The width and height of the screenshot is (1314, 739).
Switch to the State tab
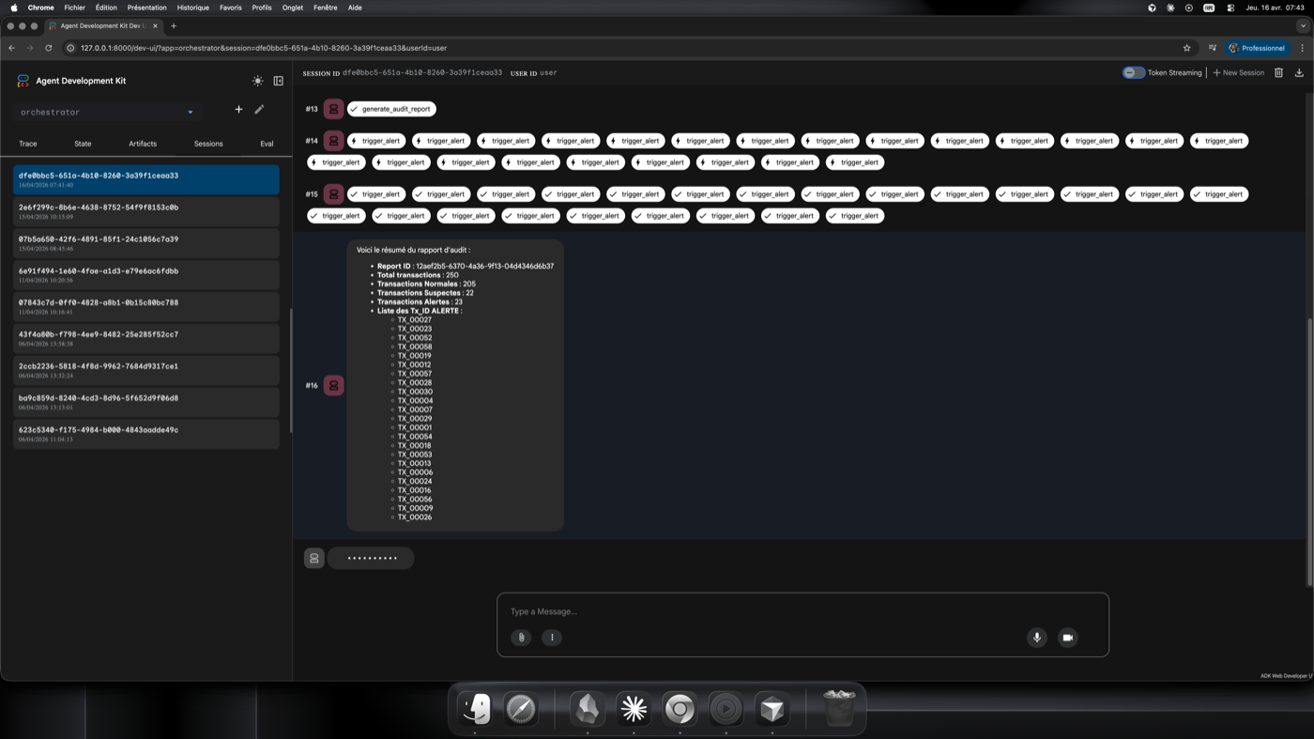click(x=83, y=144)
